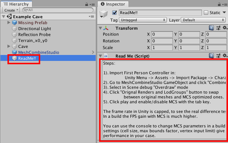Open the Inspector panel options menu

[225, 4]
